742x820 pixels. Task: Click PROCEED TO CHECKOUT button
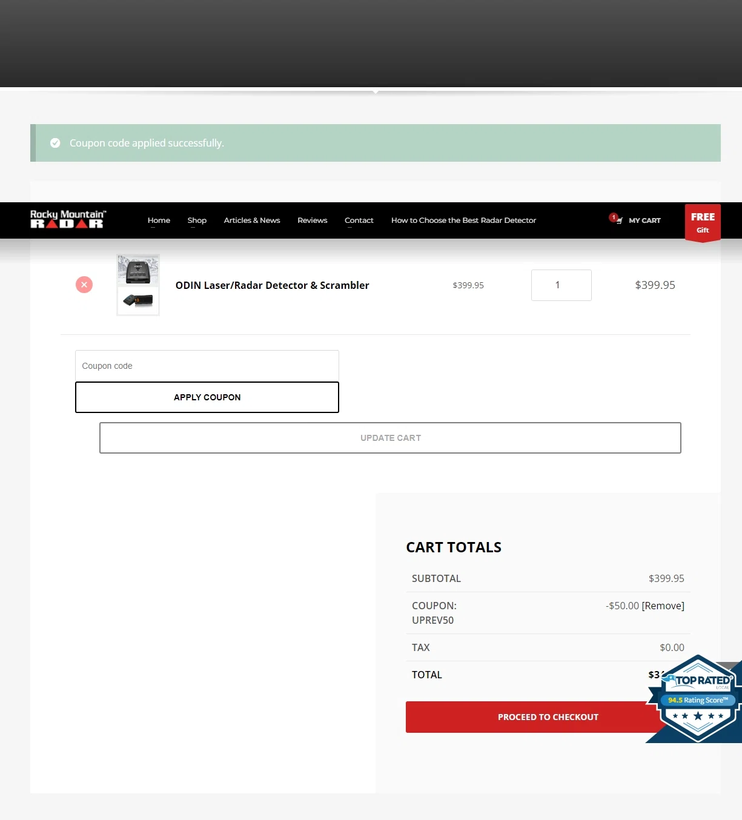[x=548, y=717]
